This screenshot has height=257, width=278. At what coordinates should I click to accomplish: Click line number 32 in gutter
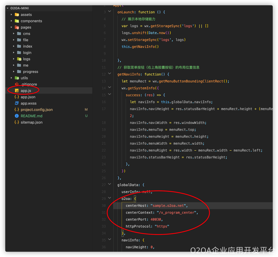point(103,219)
